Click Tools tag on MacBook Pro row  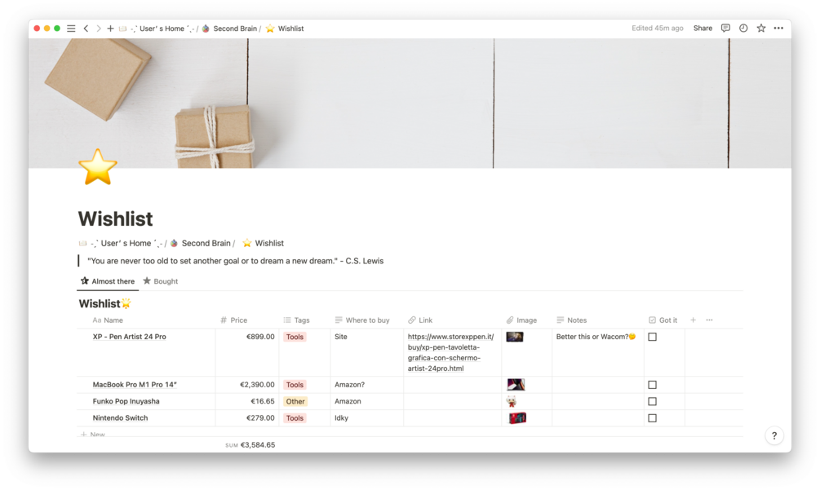click(x=295, y=385)
